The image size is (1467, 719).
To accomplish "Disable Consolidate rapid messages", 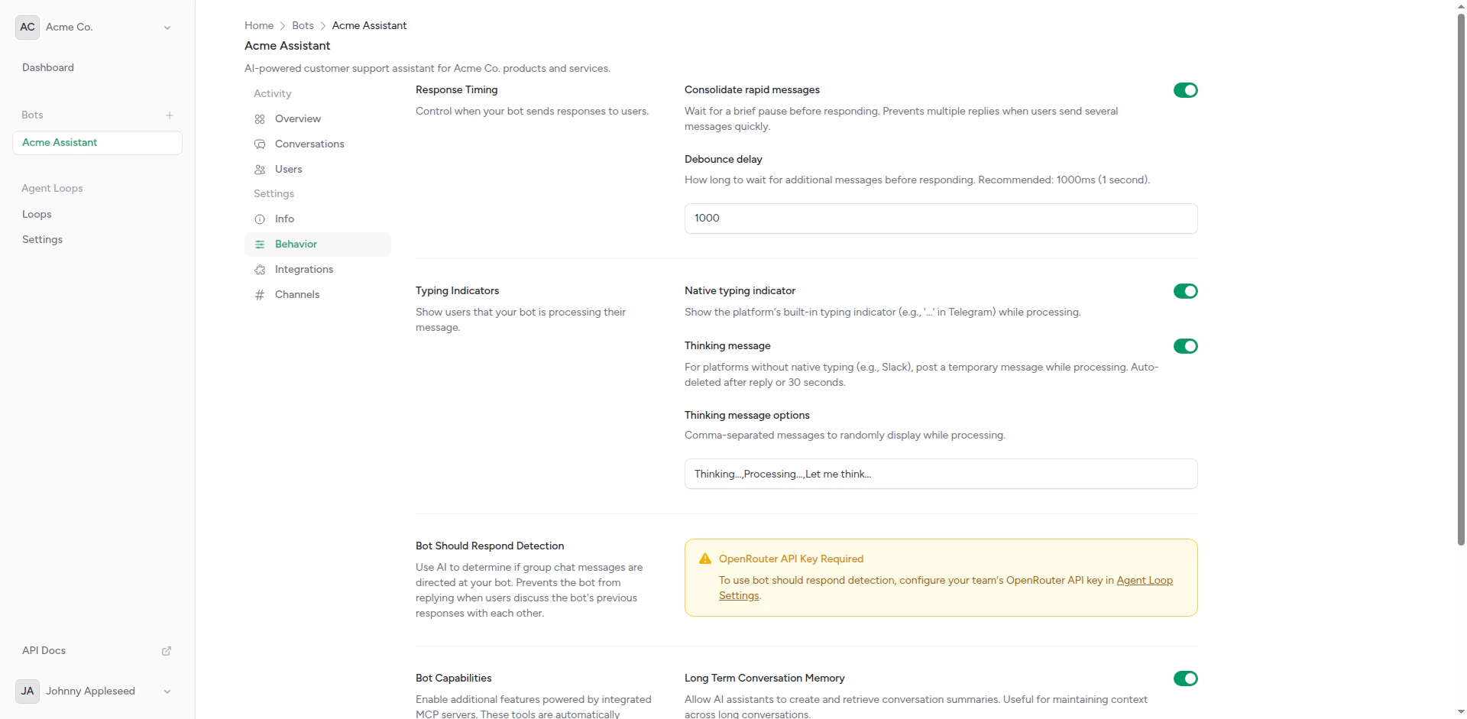I will [x=1186, y=90].
